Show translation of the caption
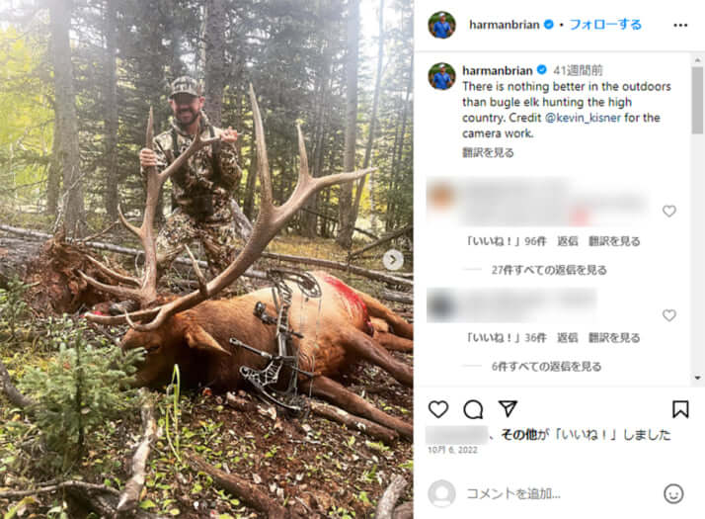The width and height of the screenshot is (705, 519). click(488, 153)
